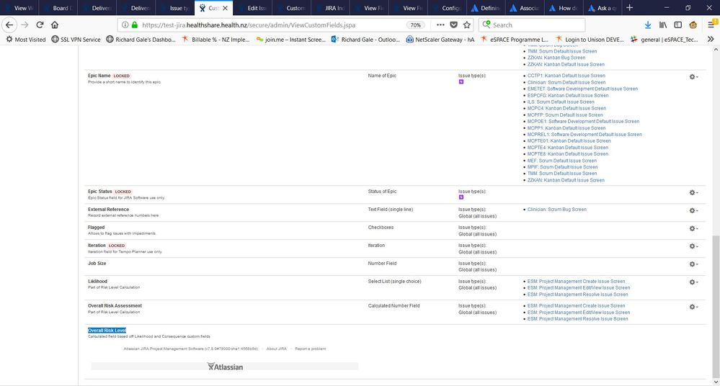The image size is (720, 386).
Task: Go back to the previous page
Action: [9, 24]
